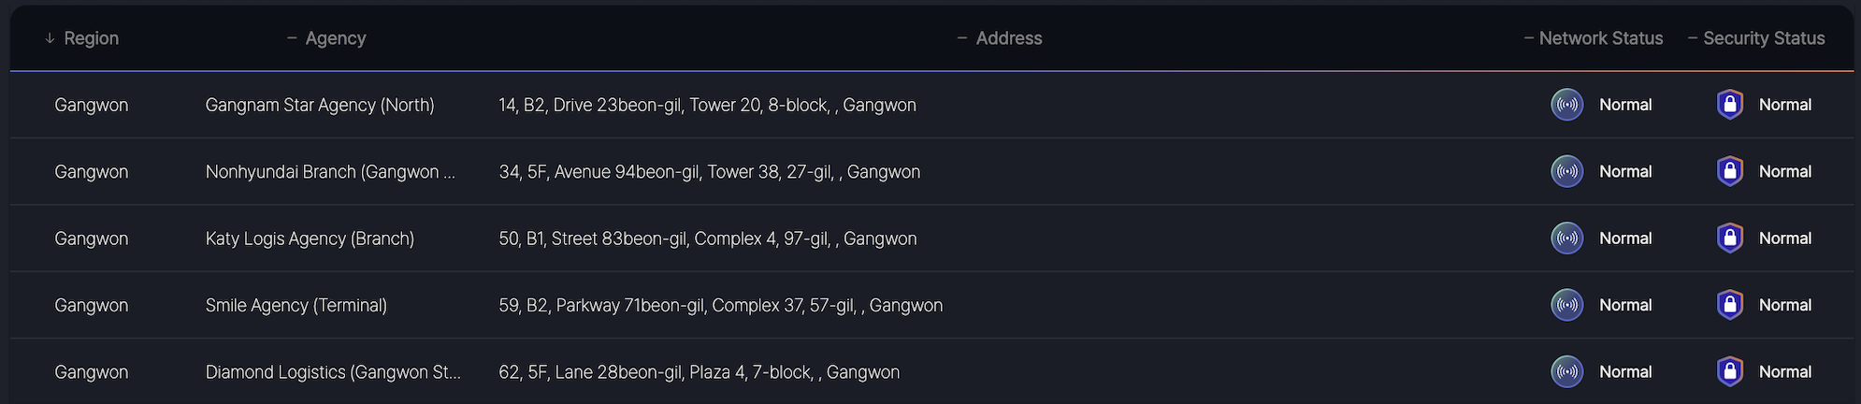This screenshot has width=1861, height=404.
Task: Open Gangnam Star Agency (North) entry
Action: [320, 105]
